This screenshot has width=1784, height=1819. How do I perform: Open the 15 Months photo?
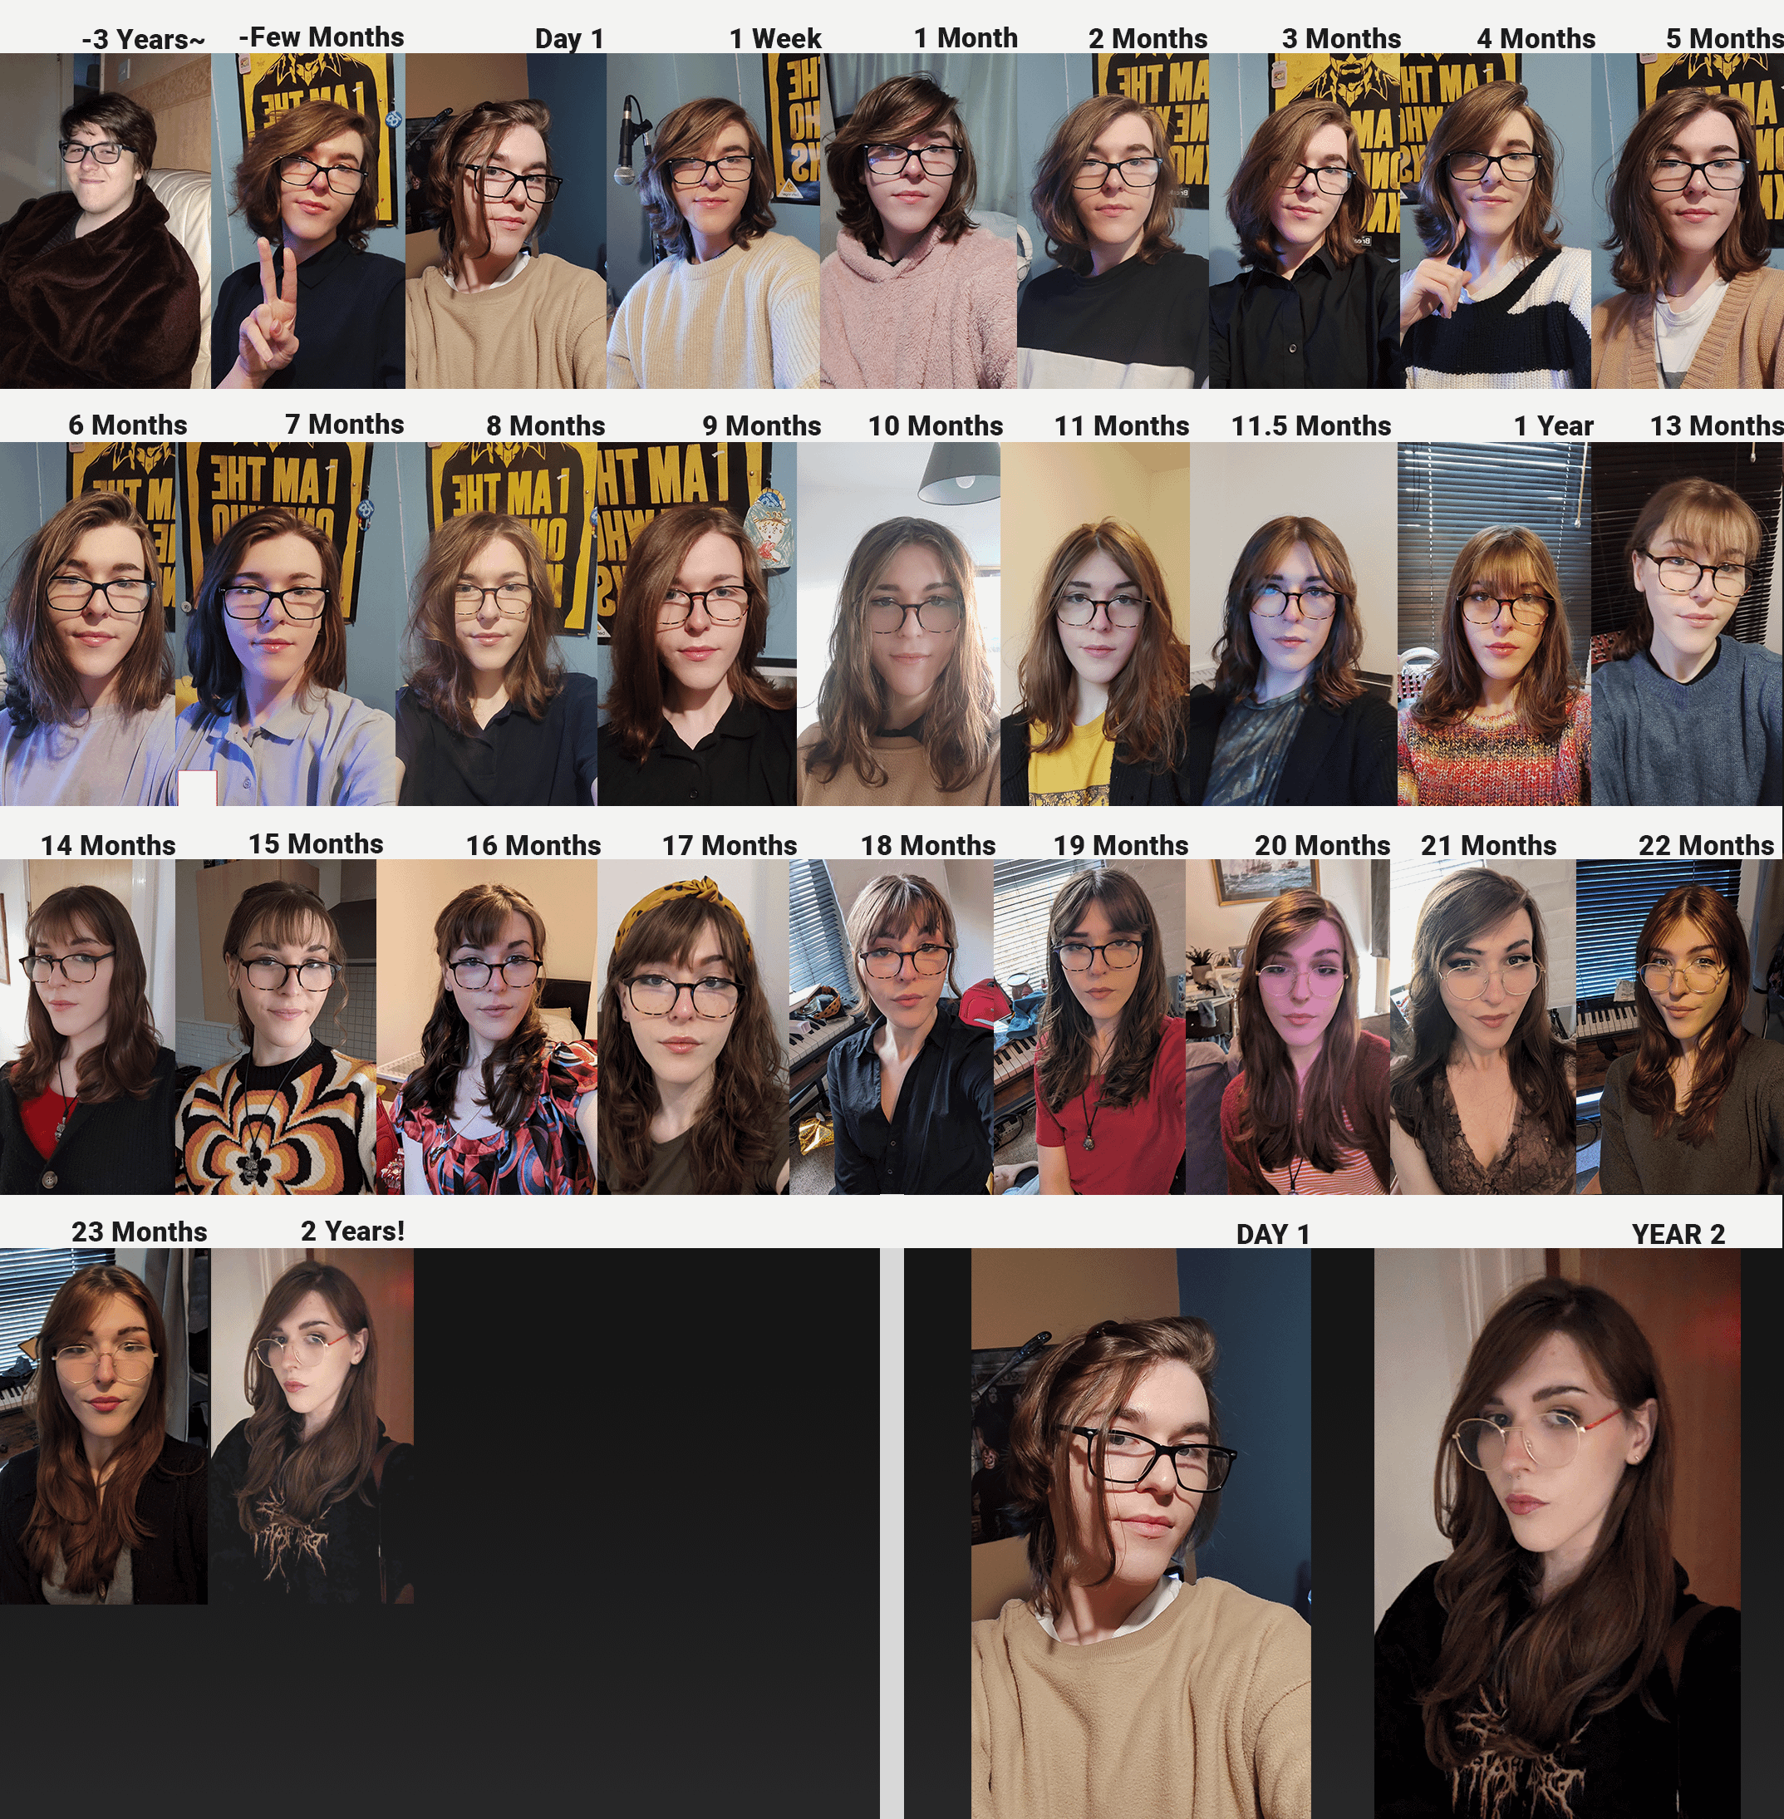point(277,1027)
